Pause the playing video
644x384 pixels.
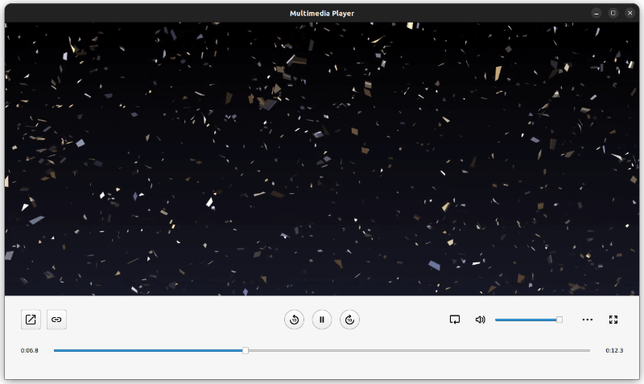click(321, 320)
